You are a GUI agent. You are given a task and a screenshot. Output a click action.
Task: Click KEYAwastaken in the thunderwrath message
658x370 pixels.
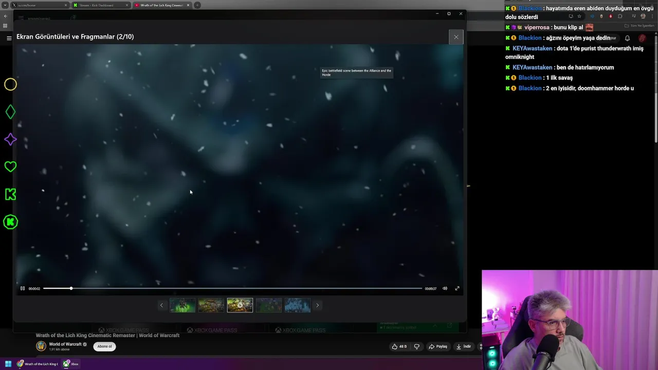pyautogui.click(x=532, y=48)
